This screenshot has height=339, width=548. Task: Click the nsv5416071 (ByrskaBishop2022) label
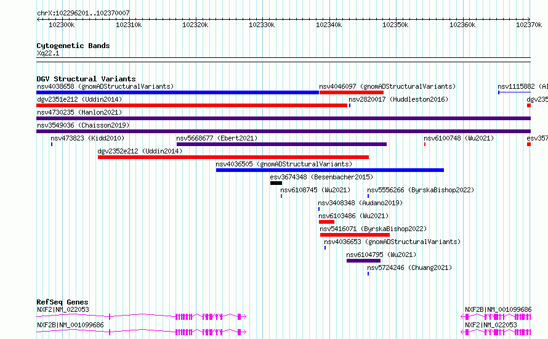[x=373, y=229]
